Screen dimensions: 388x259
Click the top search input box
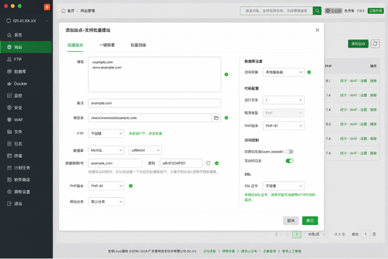click(276, 11)
